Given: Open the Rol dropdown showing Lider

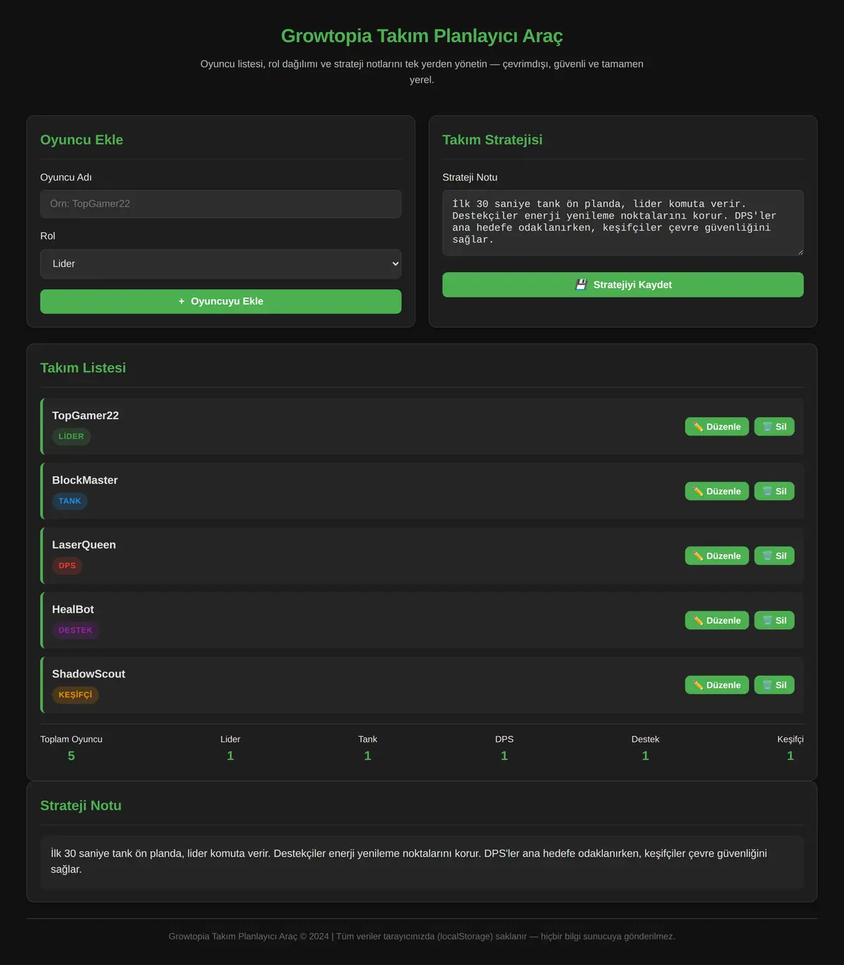Looking at the screenshot, I should (221, 264).
